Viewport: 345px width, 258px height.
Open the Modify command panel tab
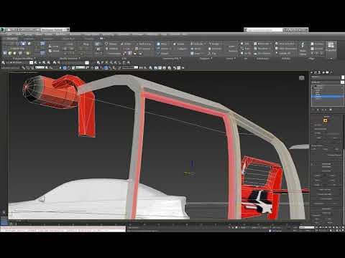click(316, 72)
